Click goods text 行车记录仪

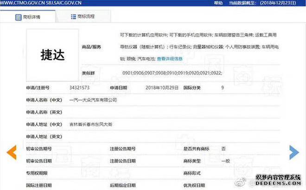(180, 47)
